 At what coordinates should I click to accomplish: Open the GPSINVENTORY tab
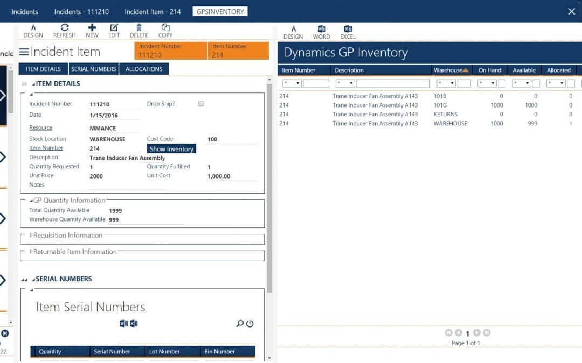click(219, 11)
